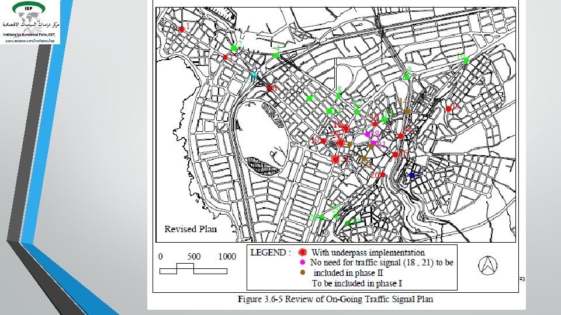Image resolution: width=561 pixels, height=315 pixels.
Task: Select magenta marker number 21 on map
Action: [x=373, y=143]
